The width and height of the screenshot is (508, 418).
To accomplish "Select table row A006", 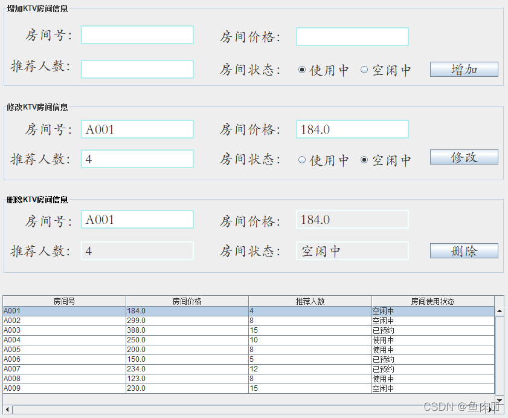I will 248,359.
